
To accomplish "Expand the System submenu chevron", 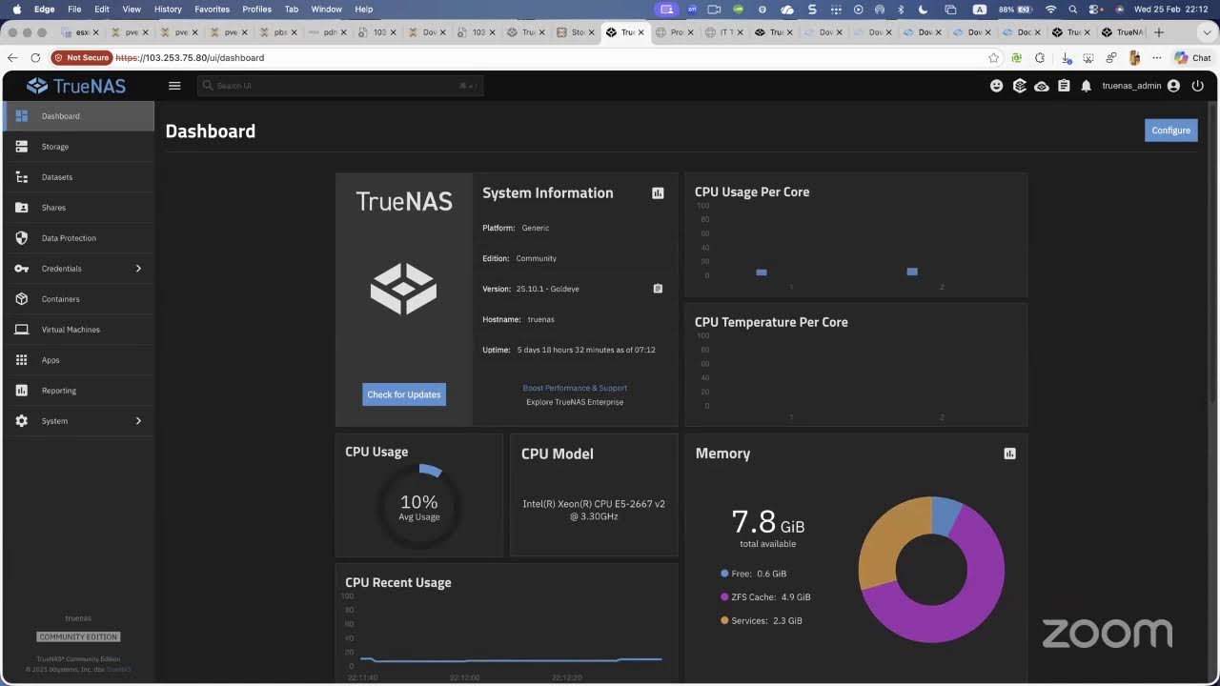I will tap(138, 421).
